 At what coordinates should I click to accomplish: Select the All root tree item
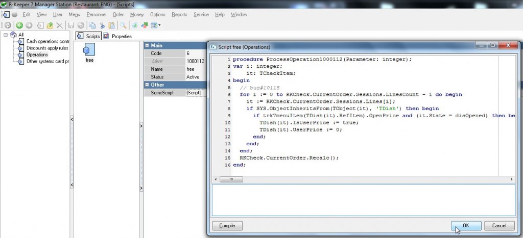point(21,35)
